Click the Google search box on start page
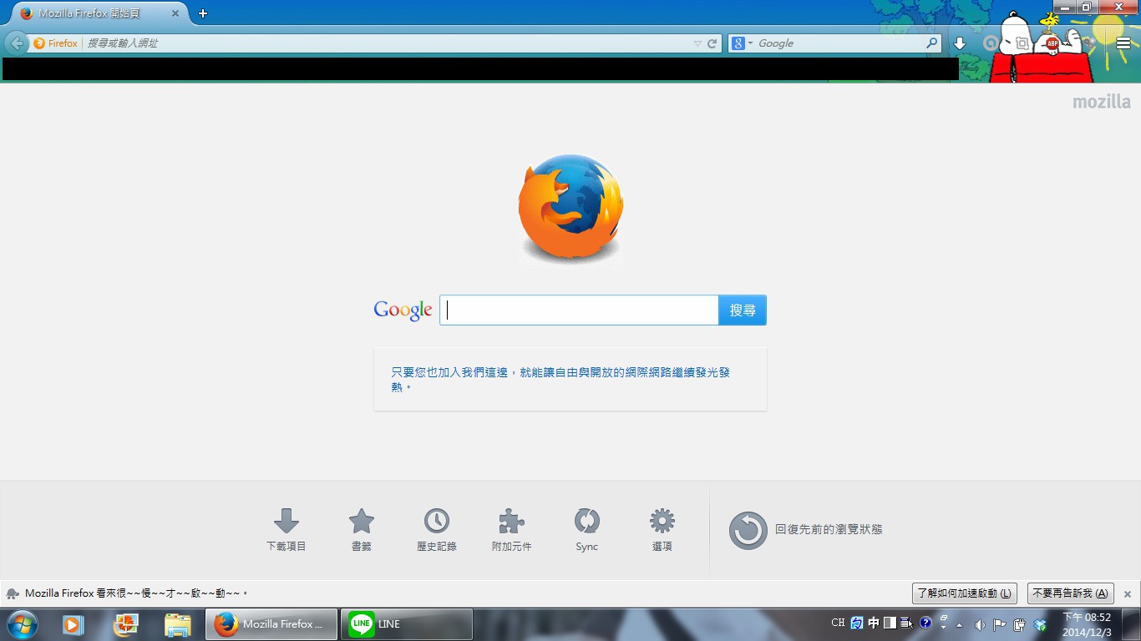Screen dimensions: 1141x641 [579, 310]
